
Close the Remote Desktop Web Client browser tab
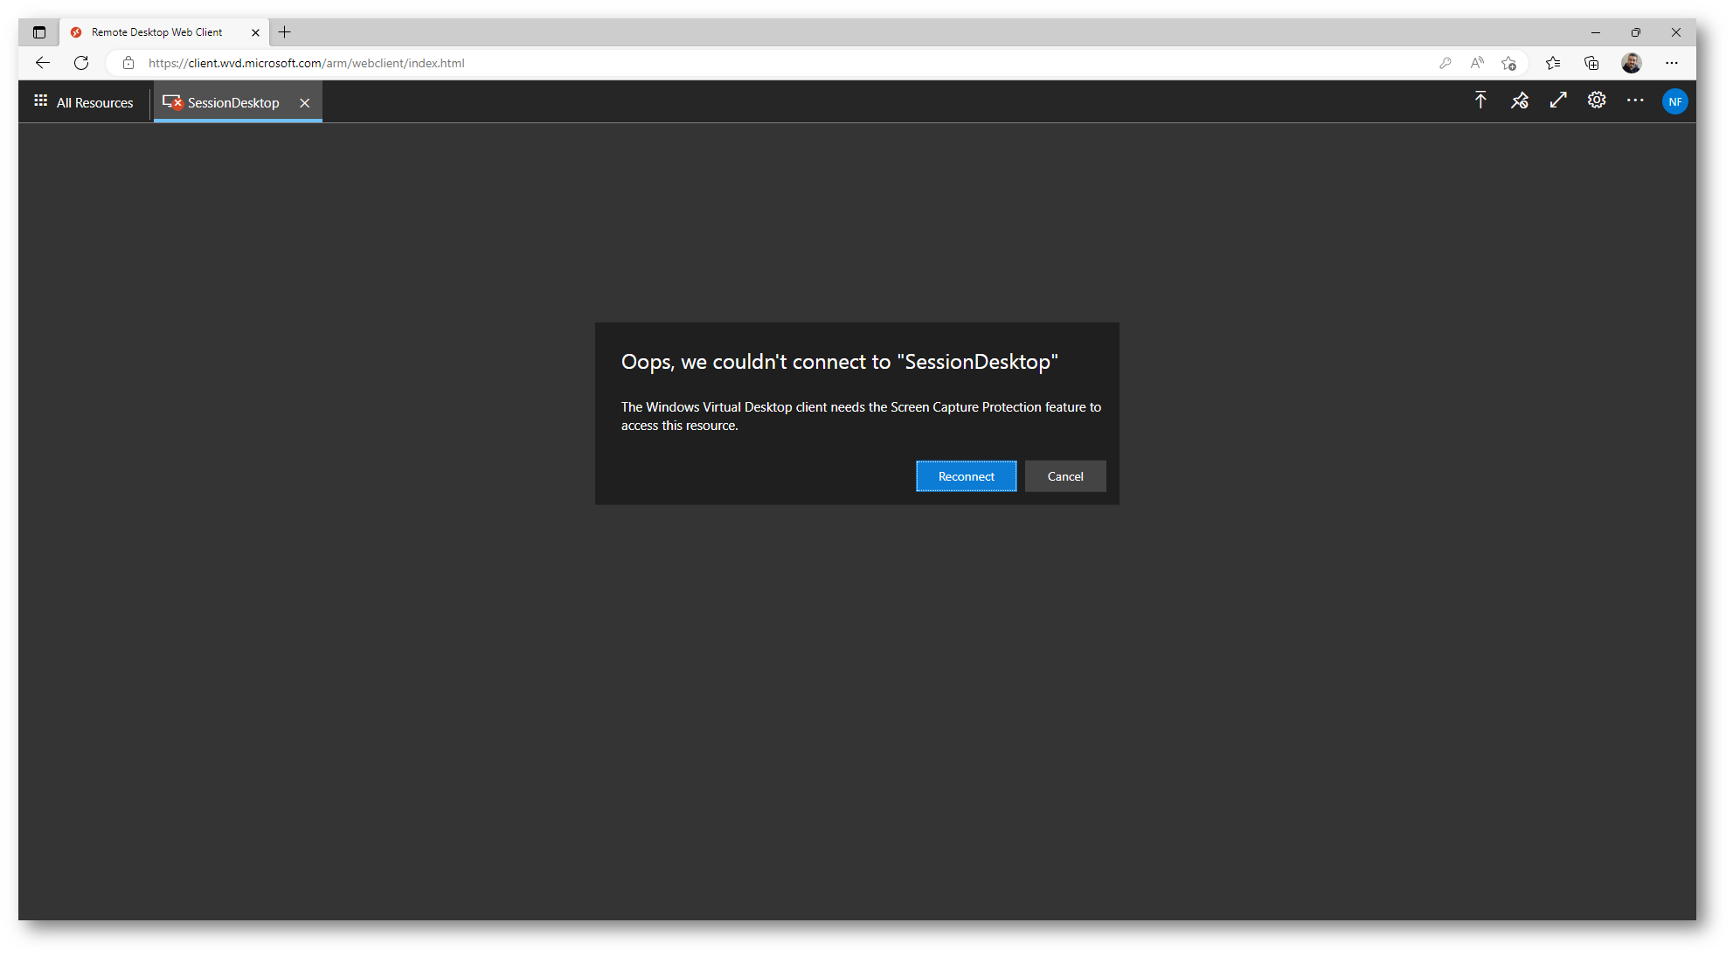pyautogui.click(x=255, y=32)
